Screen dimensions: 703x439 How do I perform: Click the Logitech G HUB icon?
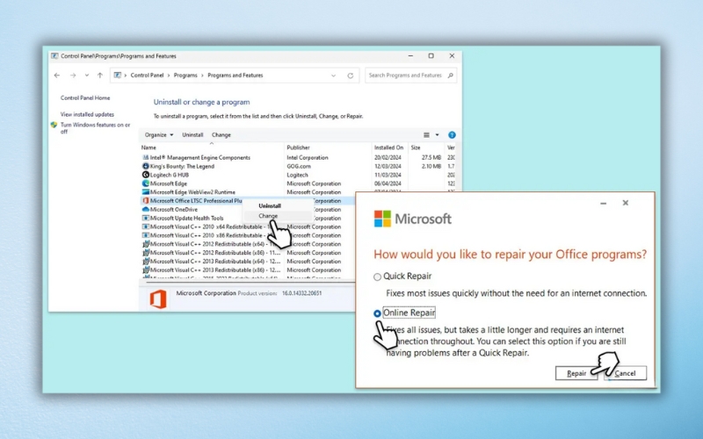(x=145, y=175)
